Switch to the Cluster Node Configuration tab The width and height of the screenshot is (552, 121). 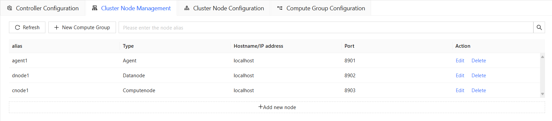coord(224,8)
